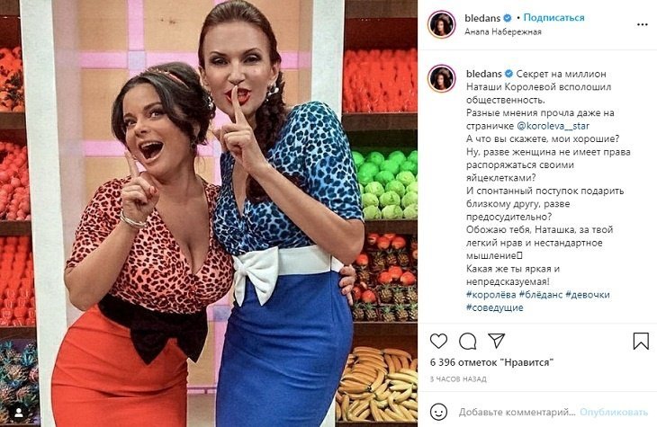Viewport: 657px width, 427px height.
Task: Open @koroleva__star mention
Action: click(553, 126)
